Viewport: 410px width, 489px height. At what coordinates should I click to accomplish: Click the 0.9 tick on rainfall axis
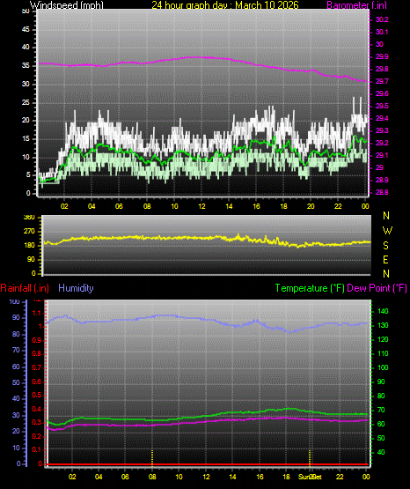[x=37, y=340]
